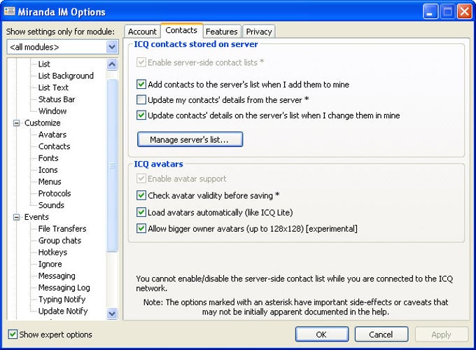Select Update Notify item

click(63, 311)
